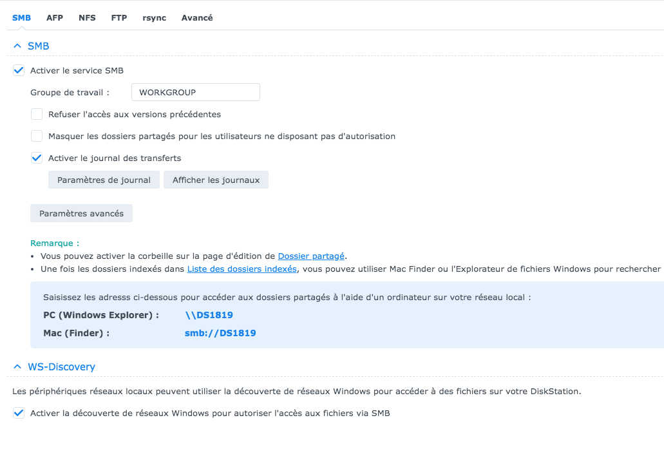This screenshot has width=664, height=456.
Task: Open the Avancé tab
Action: tap(197, 18)
